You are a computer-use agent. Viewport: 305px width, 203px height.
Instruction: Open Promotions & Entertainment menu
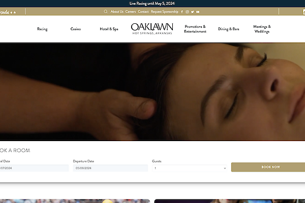[x=195, y=29]
